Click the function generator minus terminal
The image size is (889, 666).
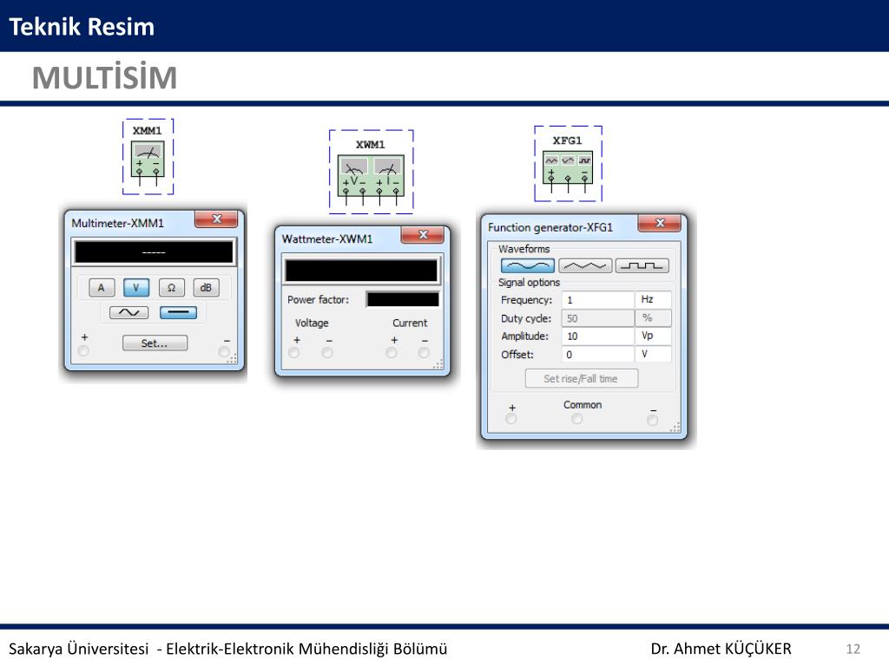[653, 421]
